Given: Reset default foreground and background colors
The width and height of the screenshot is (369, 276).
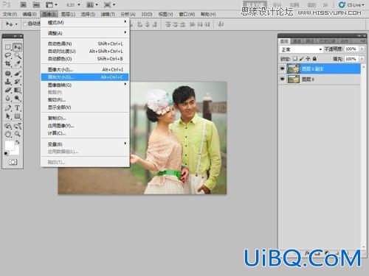Looking at the screenshot, I should (6, 154).
